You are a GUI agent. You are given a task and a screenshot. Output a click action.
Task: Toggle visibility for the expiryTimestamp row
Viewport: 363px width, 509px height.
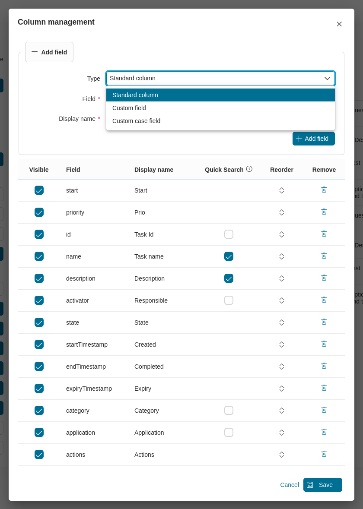point(39,388)
